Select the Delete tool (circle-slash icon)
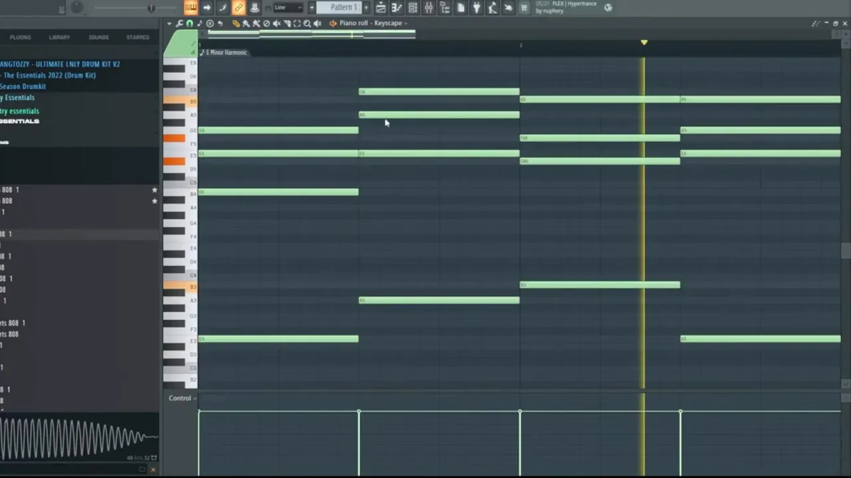The height and width of the screenshot is (478, 851). [x=267, y=24]
